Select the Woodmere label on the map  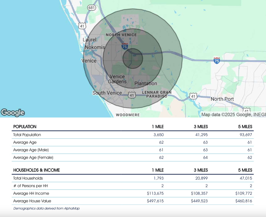(x=128, y=115)
